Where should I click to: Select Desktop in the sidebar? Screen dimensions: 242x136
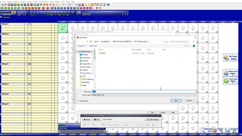click(85, 55)
